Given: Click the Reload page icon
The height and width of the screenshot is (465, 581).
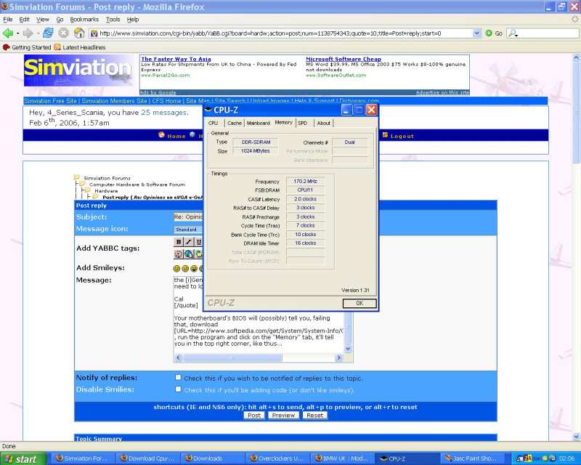Looking at the screenshot, I should point(48,33).
